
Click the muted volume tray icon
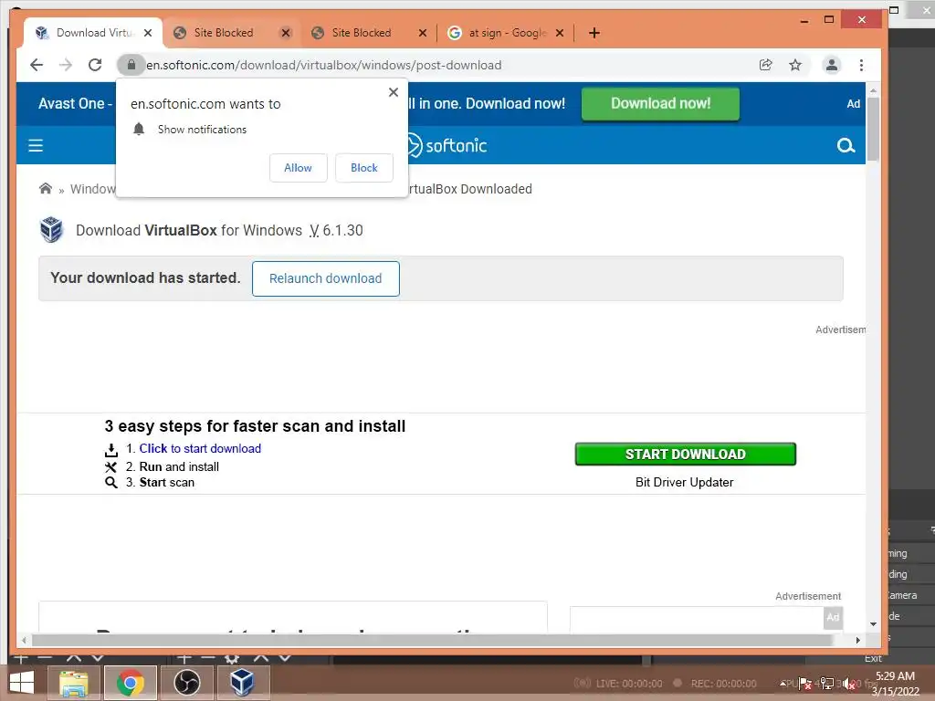coord(849,684)
